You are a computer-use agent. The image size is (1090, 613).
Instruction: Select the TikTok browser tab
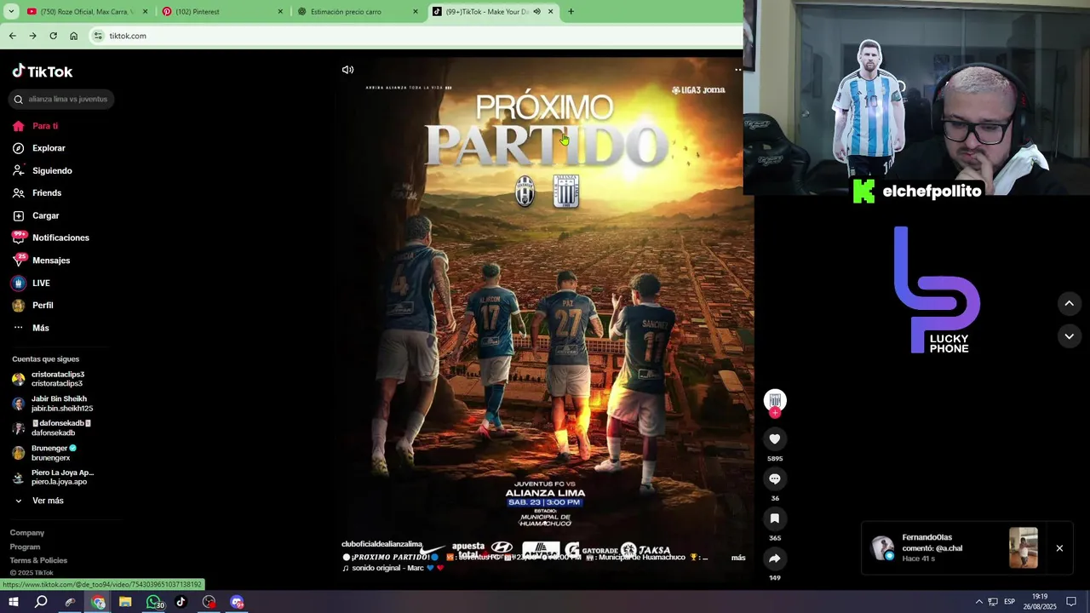click(485, 12)
